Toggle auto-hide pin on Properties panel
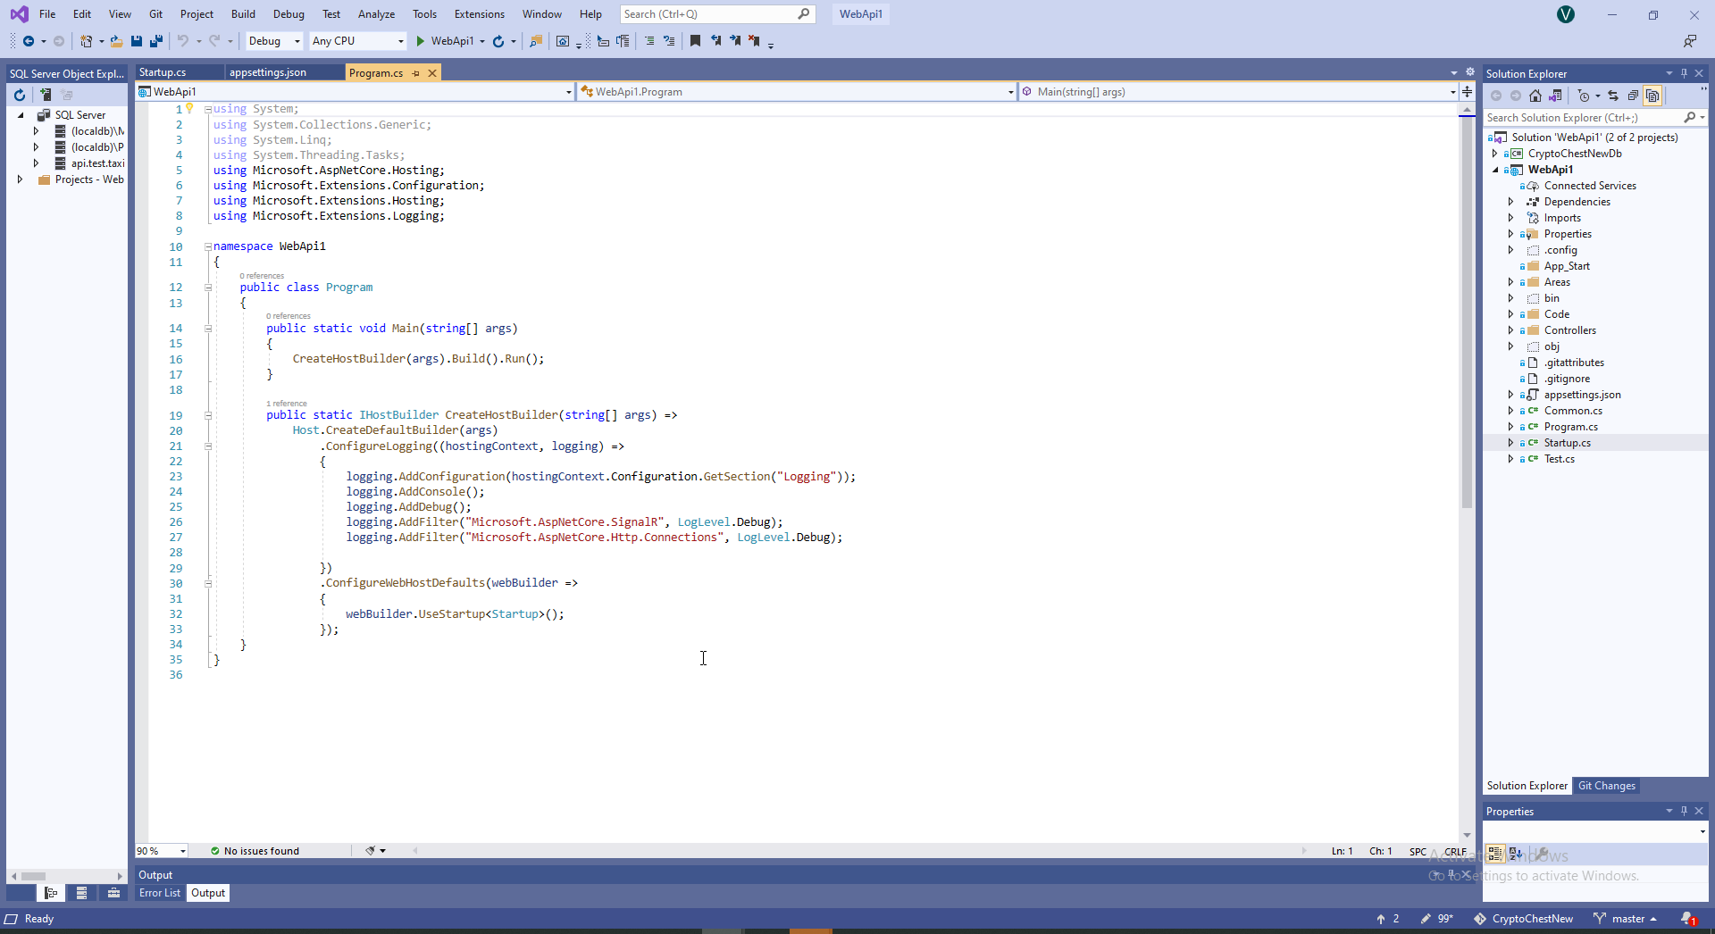 (1684, 811)
